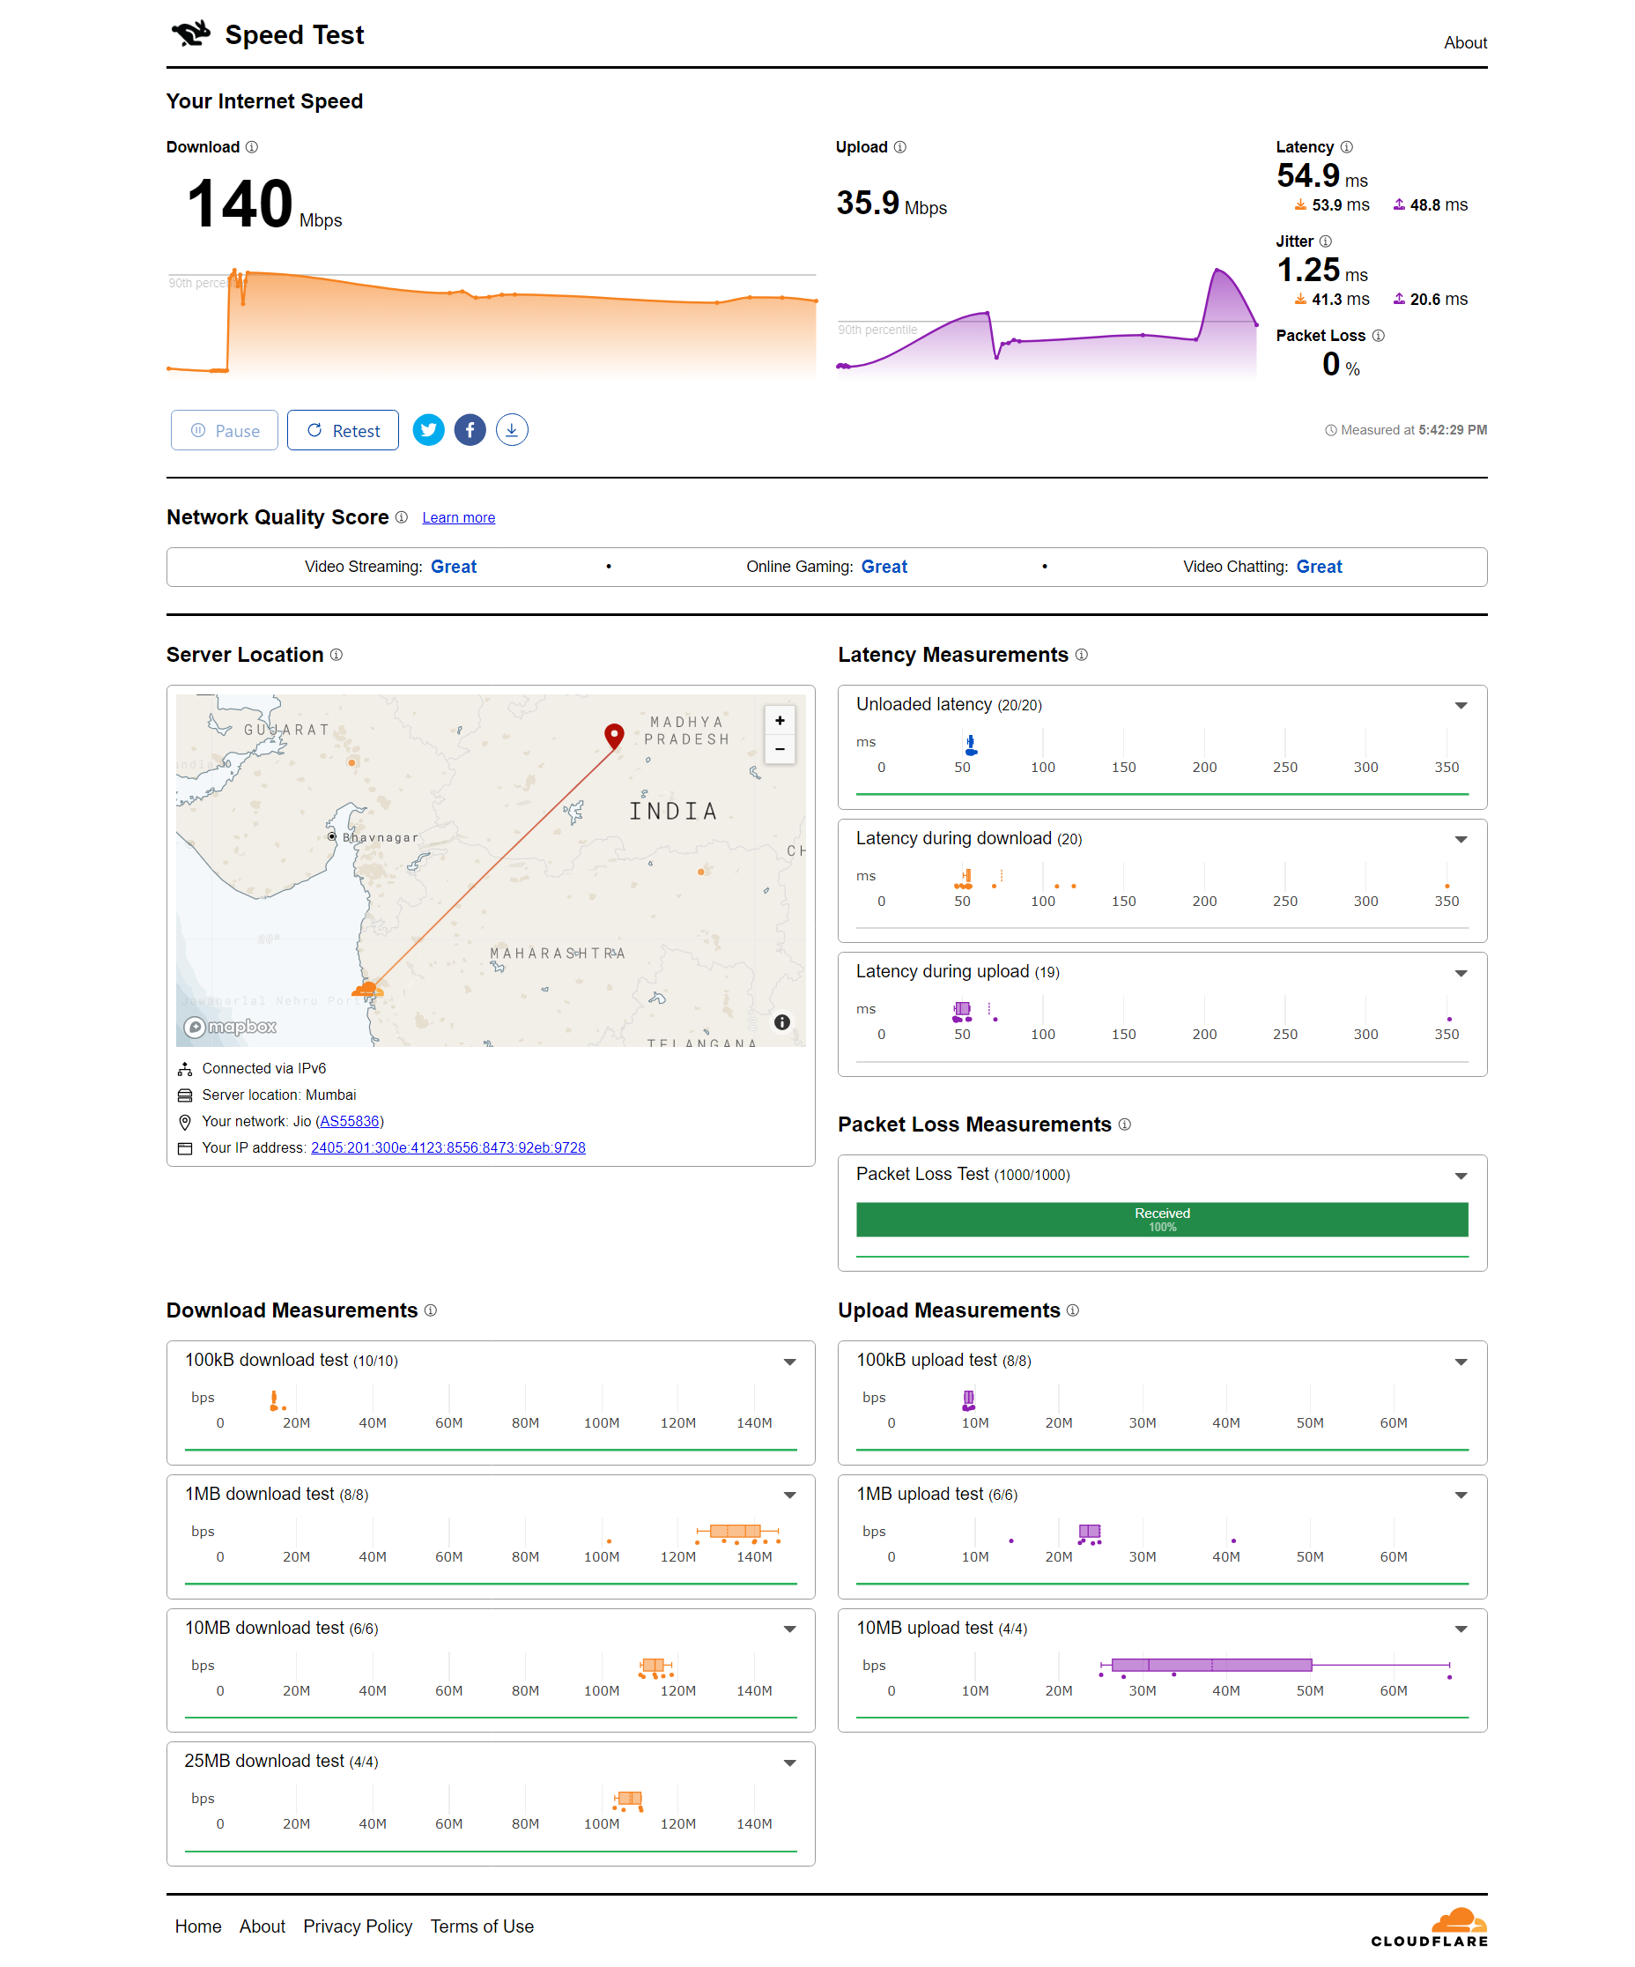Open the AS55836 network link

(349, 1121)
